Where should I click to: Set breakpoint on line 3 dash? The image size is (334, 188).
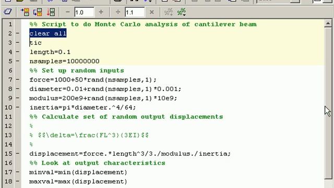coord(18,43)
